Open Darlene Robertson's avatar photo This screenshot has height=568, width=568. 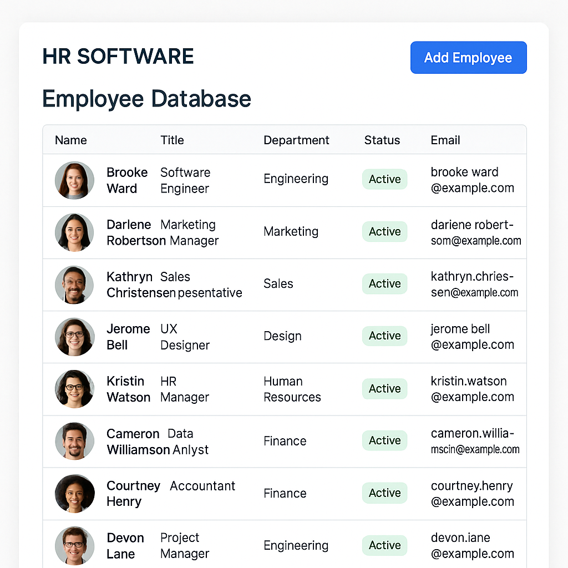74,232
